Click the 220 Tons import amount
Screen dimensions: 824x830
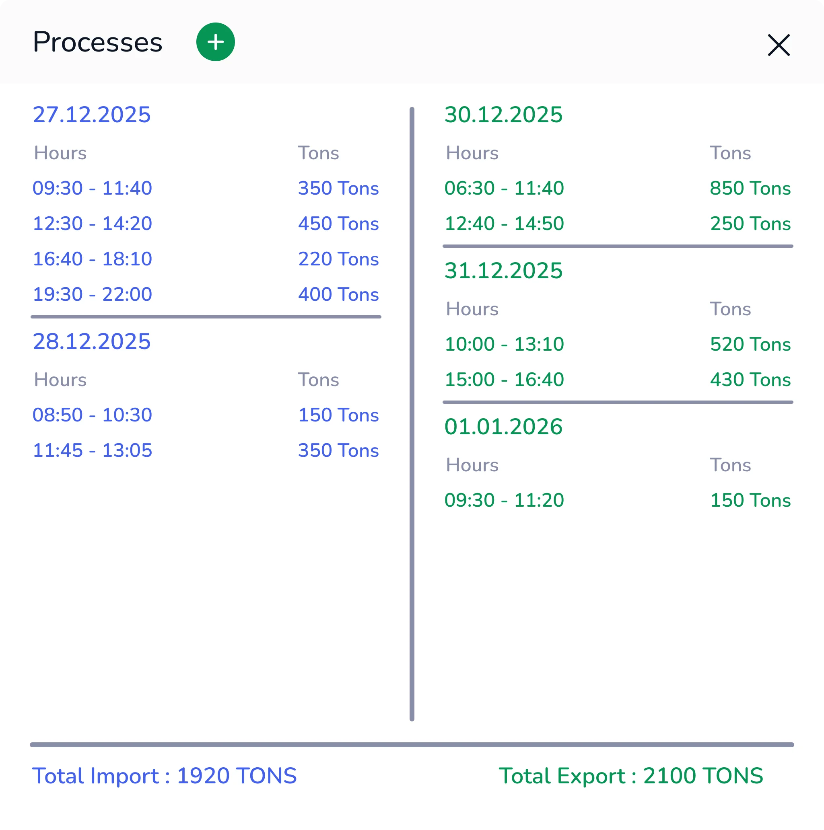tap(338, 259)
